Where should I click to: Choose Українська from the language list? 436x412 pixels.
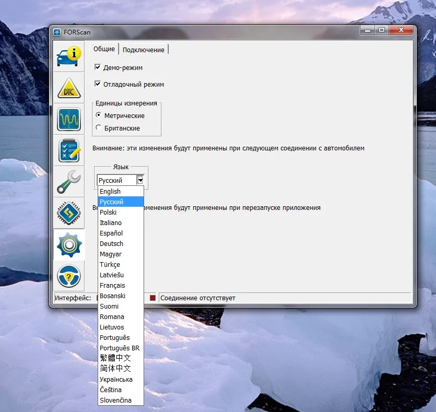(x=121, y=380)
